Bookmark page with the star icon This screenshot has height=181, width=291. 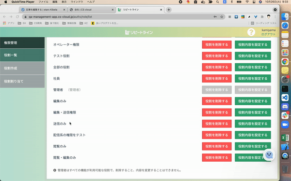[x=222, y=17]
